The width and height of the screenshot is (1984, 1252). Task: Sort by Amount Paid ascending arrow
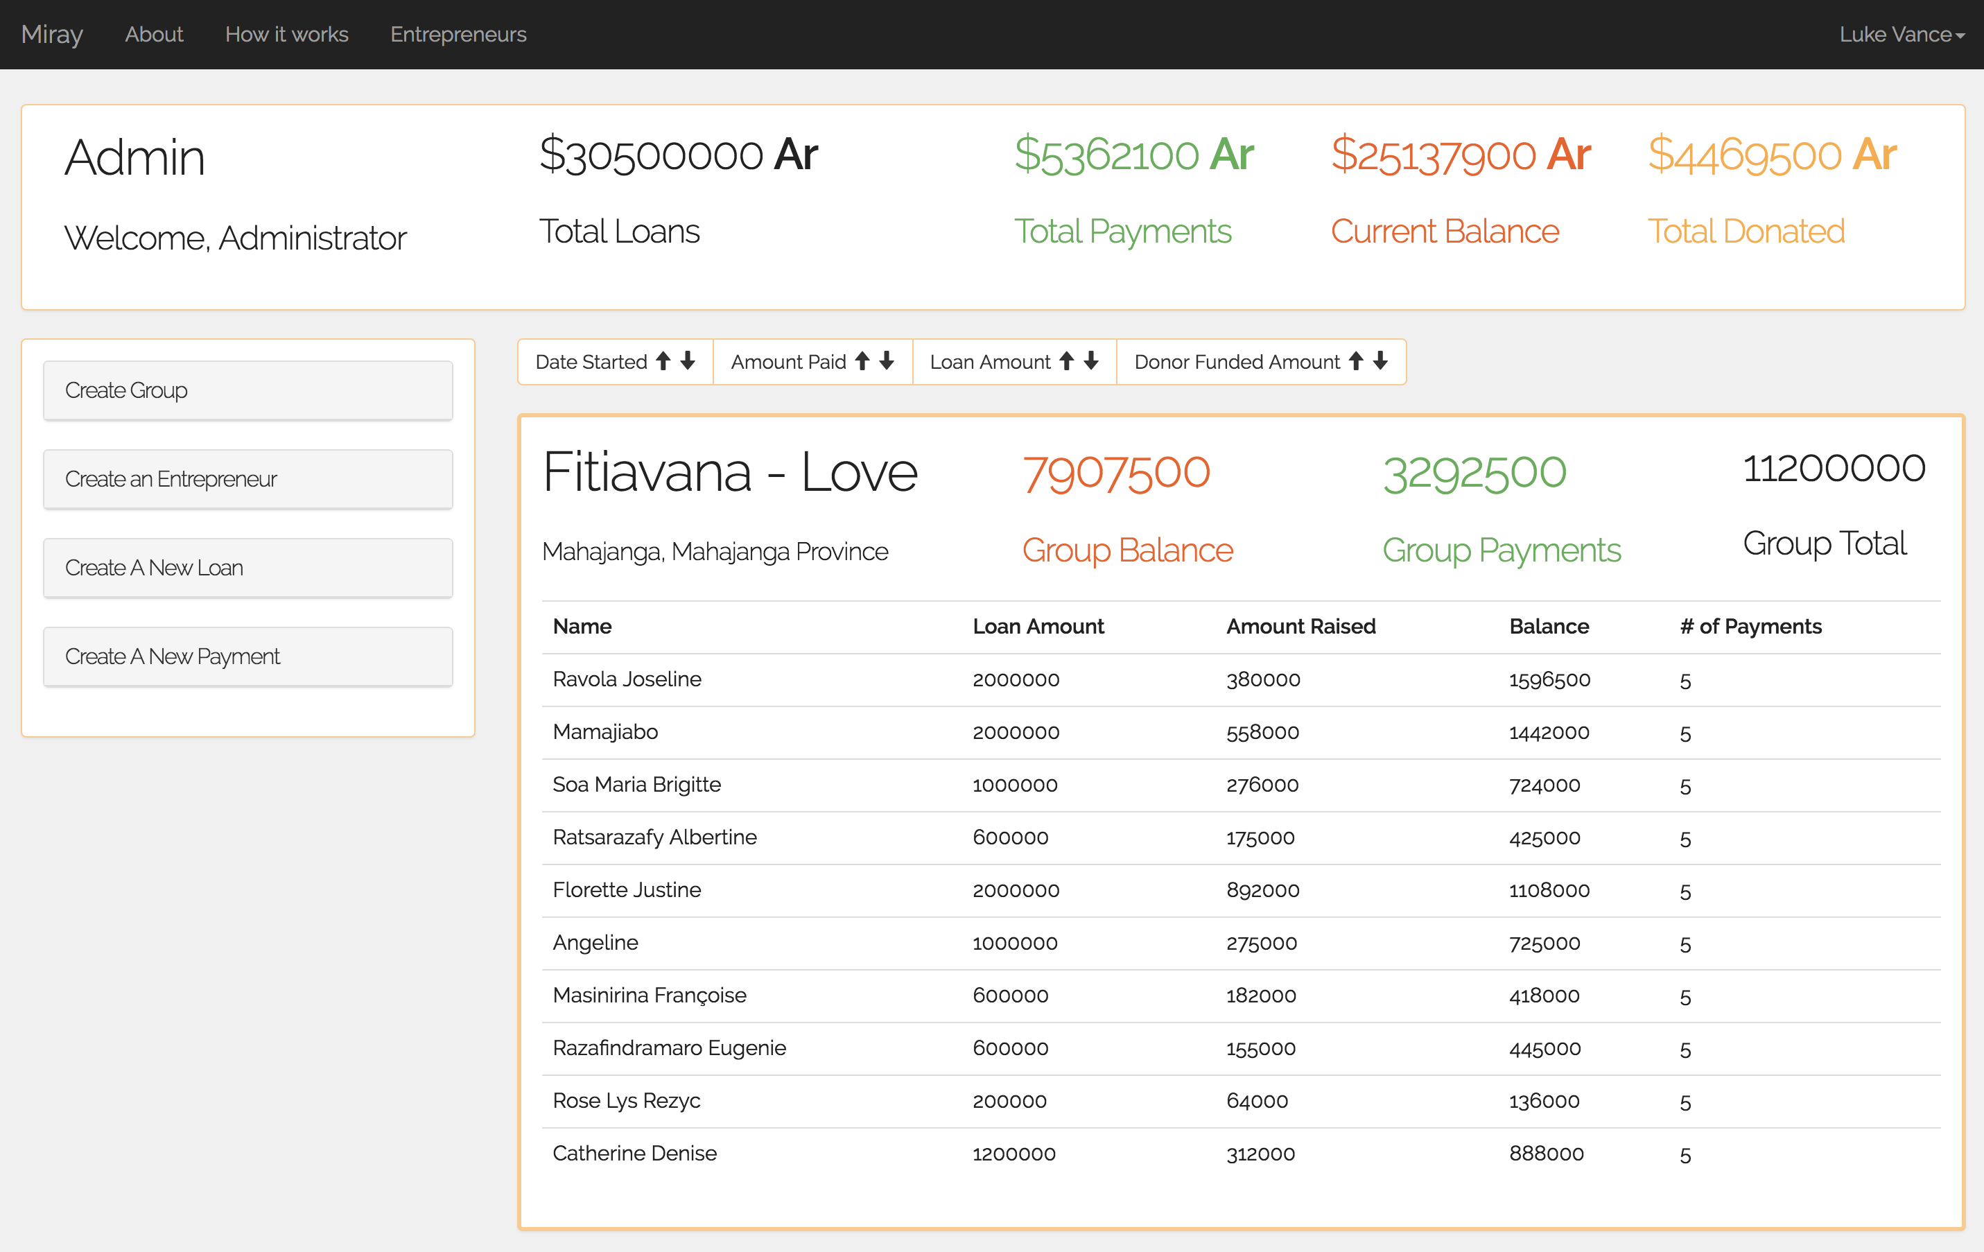(x=864, y=362)
